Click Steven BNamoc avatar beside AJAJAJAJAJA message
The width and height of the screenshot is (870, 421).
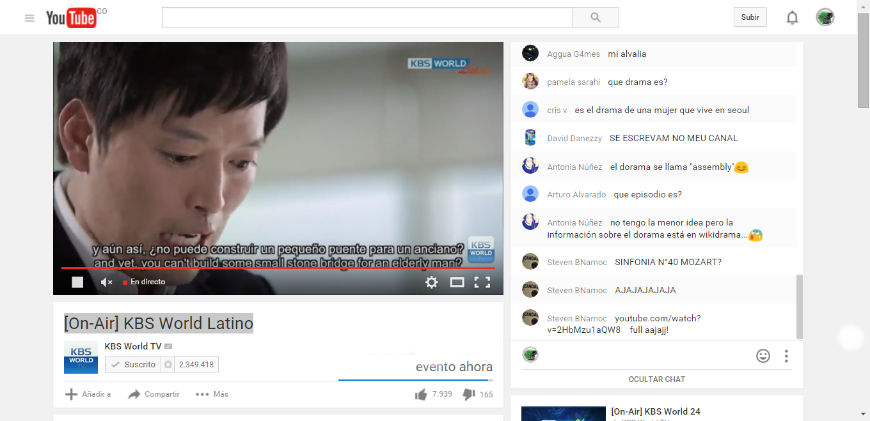pyautogui.click(x=530, y=289)
